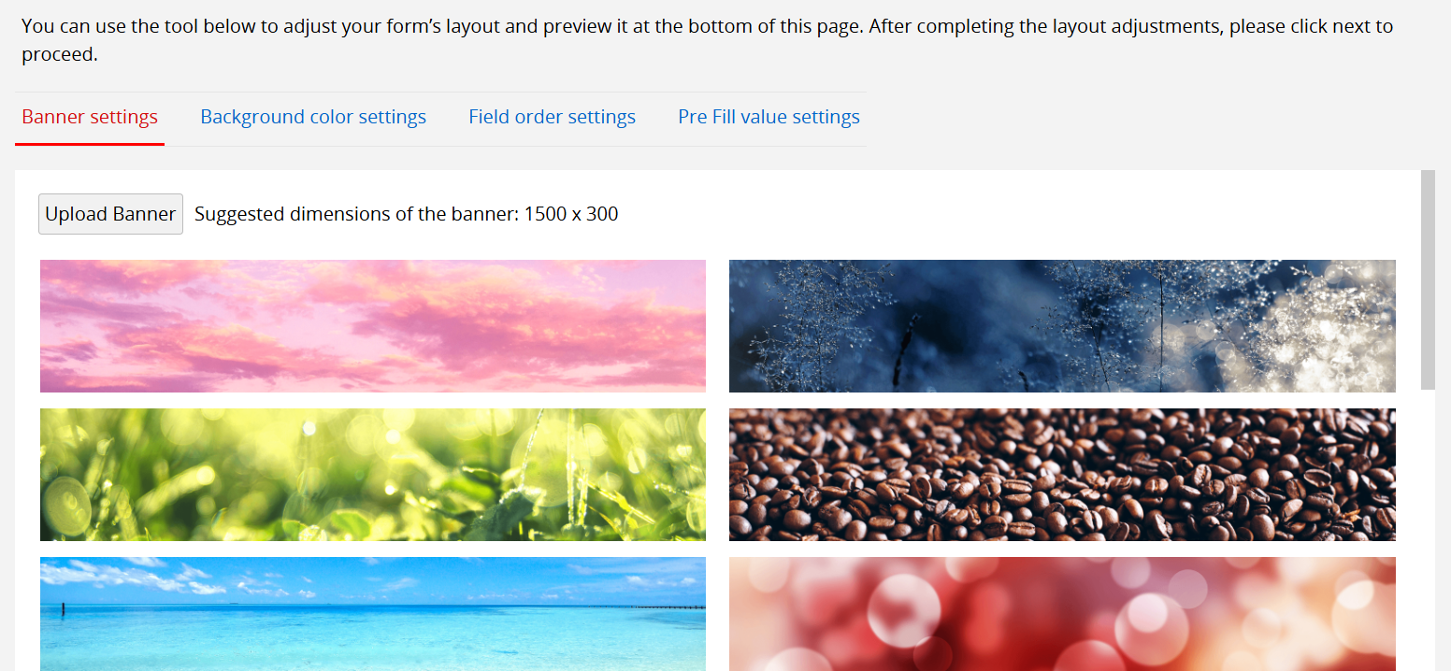Switch to Background color settings tab
Screen dimensions: 1451x671
313,118
